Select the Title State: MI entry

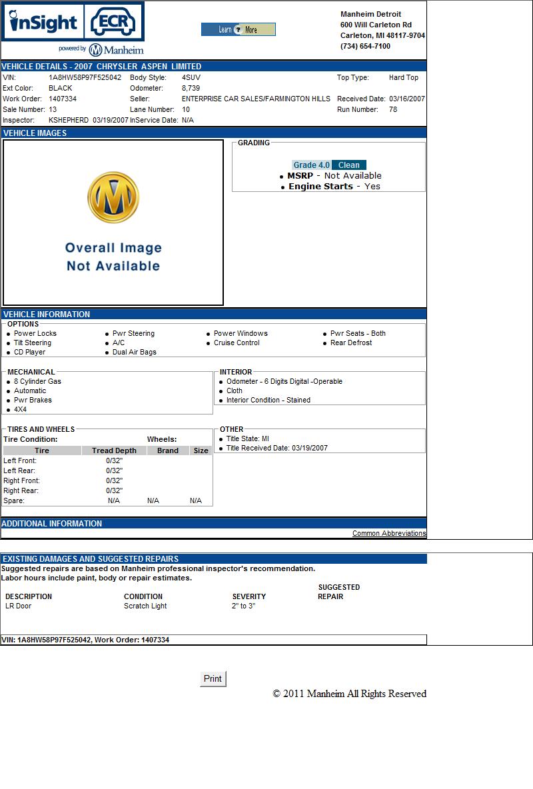[248, 438]
